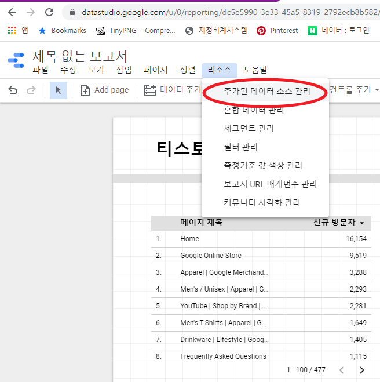Click the Drinkware | Lifestyle row
The image size is (380, 382).
coord(261,340)
